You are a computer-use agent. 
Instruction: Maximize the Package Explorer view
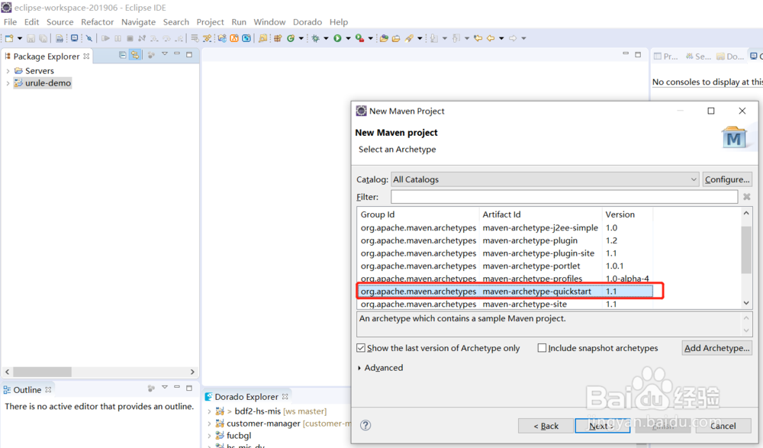click(x=189, y=54)
